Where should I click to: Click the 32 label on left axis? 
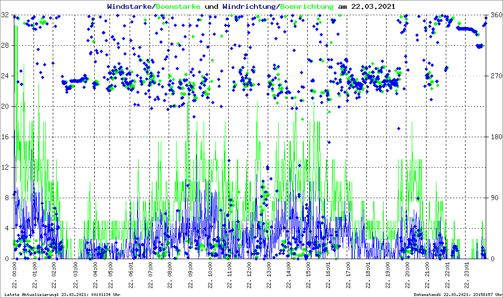(5, 15)
